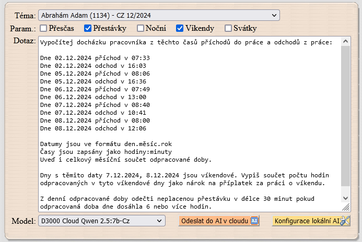Click the line 'Dne 08.12.2024 odchod v 12:06'
362x242 pixels.
point(93,128)
